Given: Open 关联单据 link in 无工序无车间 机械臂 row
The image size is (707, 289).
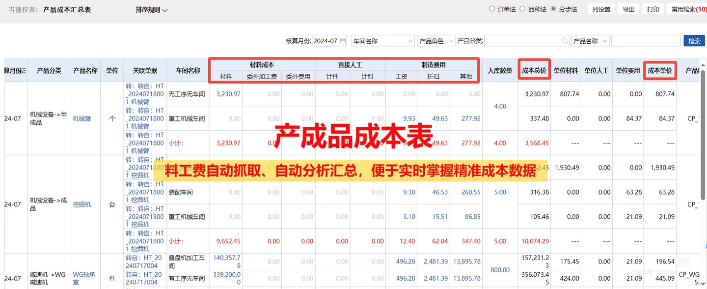Looking at the screenshot, I should pyautogui.click(x=144, y=94).
